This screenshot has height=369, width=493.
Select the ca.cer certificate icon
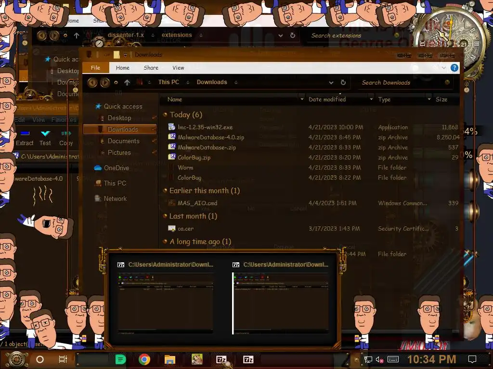point(172,228)
